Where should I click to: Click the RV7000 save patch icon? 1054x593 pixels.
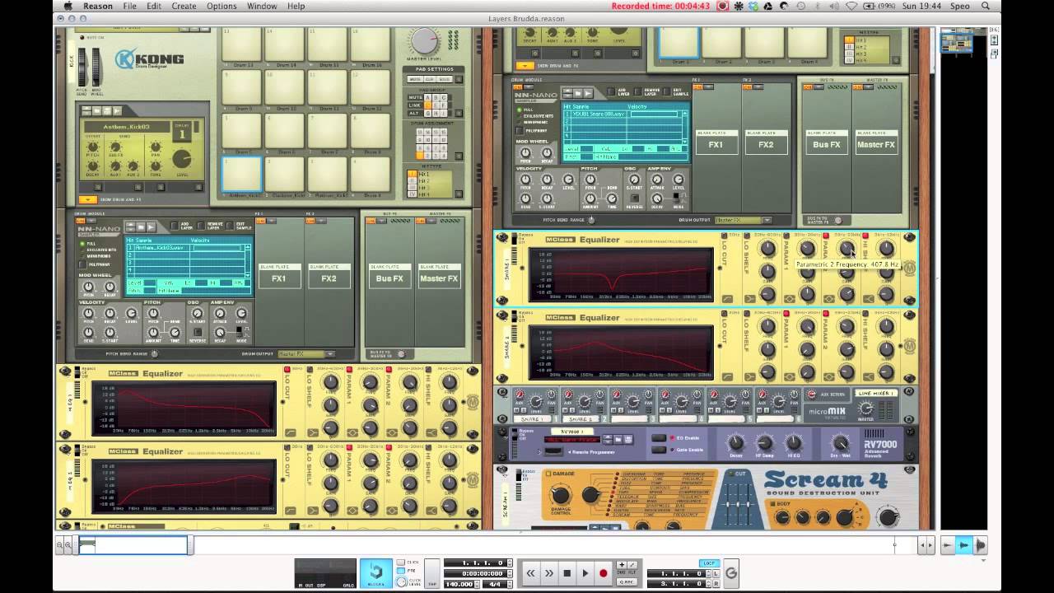coord(627,440)
